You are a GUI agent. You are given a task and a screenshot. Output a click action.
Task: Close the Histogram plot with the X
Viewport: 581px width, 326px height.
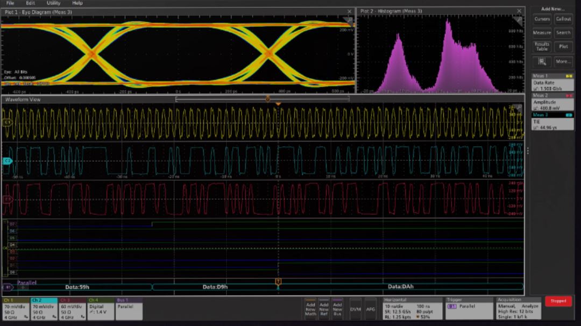pyautogui.click(x=519, y=11)
